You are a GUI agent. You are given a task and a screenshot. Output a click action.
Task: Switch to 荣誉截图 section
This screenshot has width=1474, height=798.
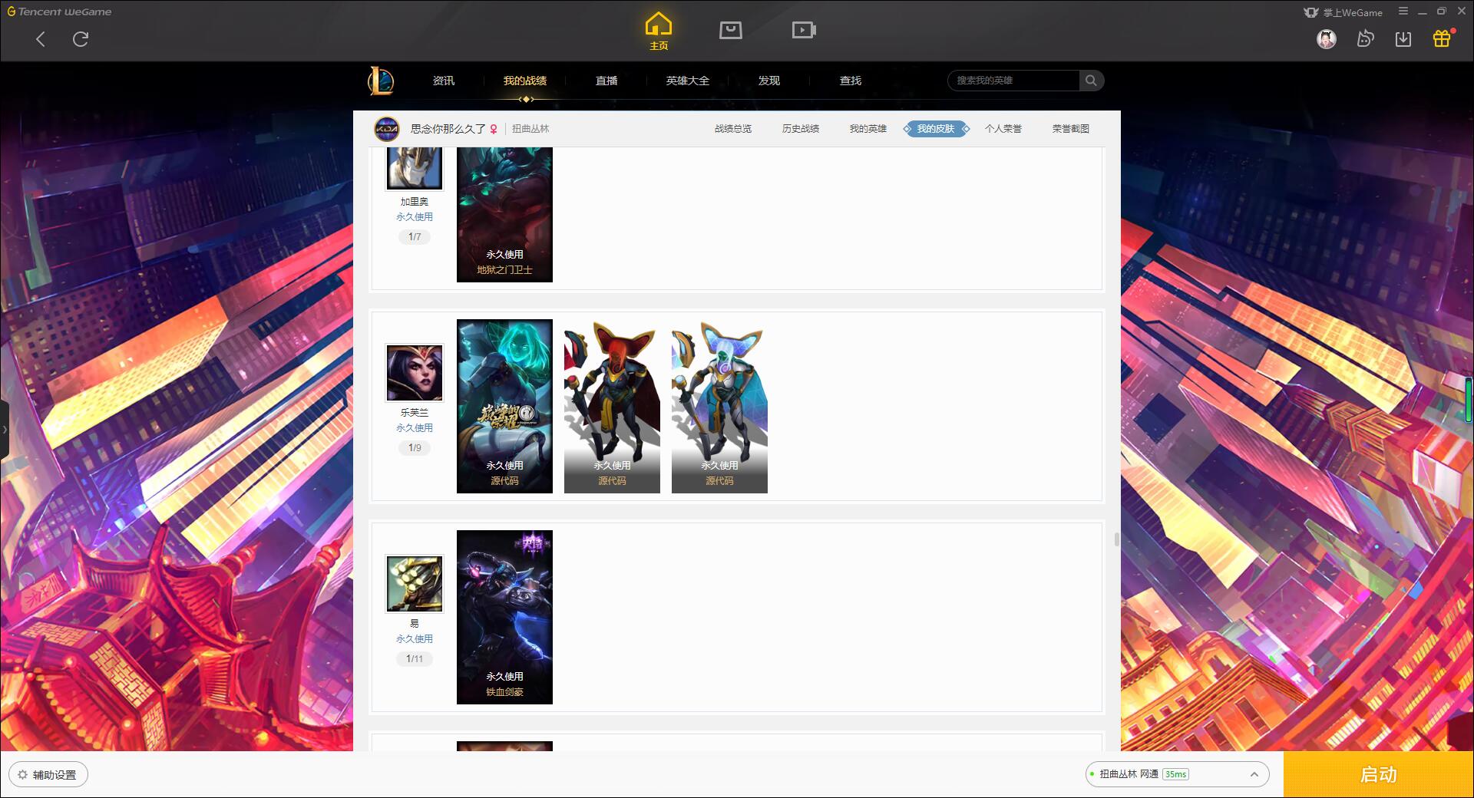(1071, 129)
